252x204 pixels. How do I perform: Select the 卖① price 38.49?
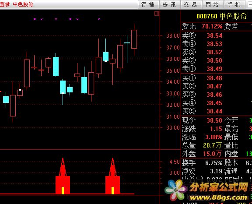coord(214,69)
